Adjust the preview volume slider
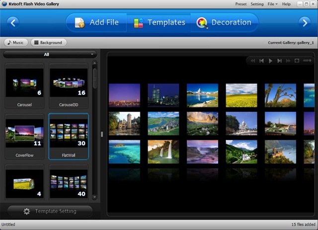This screenshot has height=230, width=318. (307, 61)
